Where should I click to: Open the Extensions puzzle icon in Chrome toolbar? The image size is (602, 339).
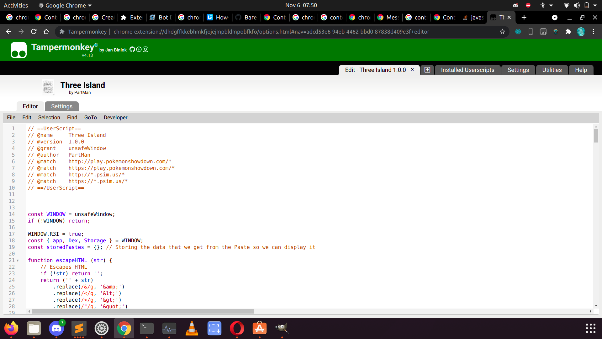coord(568,32)
